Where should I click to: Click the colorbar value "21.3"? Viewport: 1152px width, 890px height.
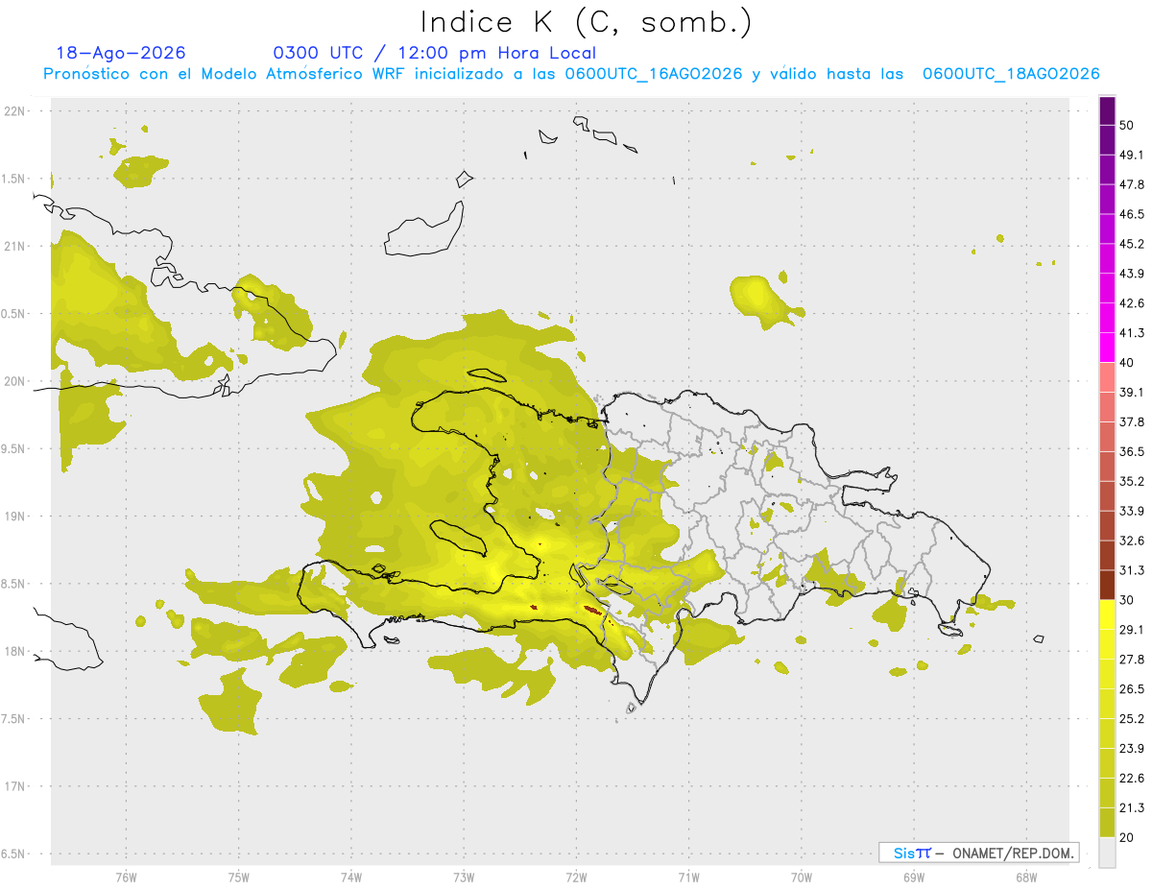[x=1132, y=807]
